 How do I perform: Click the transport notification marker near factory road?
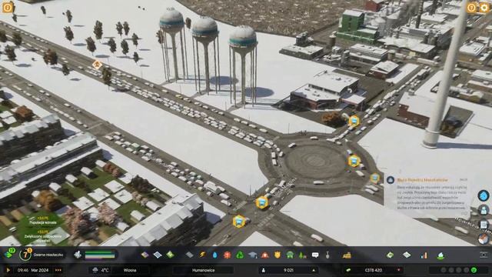[354, 121]
